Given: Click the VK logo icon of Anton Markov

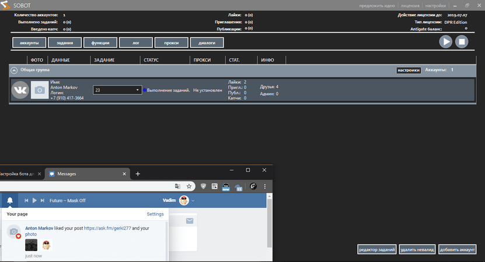Looking at the screenshot, I should tap(21, 90).
